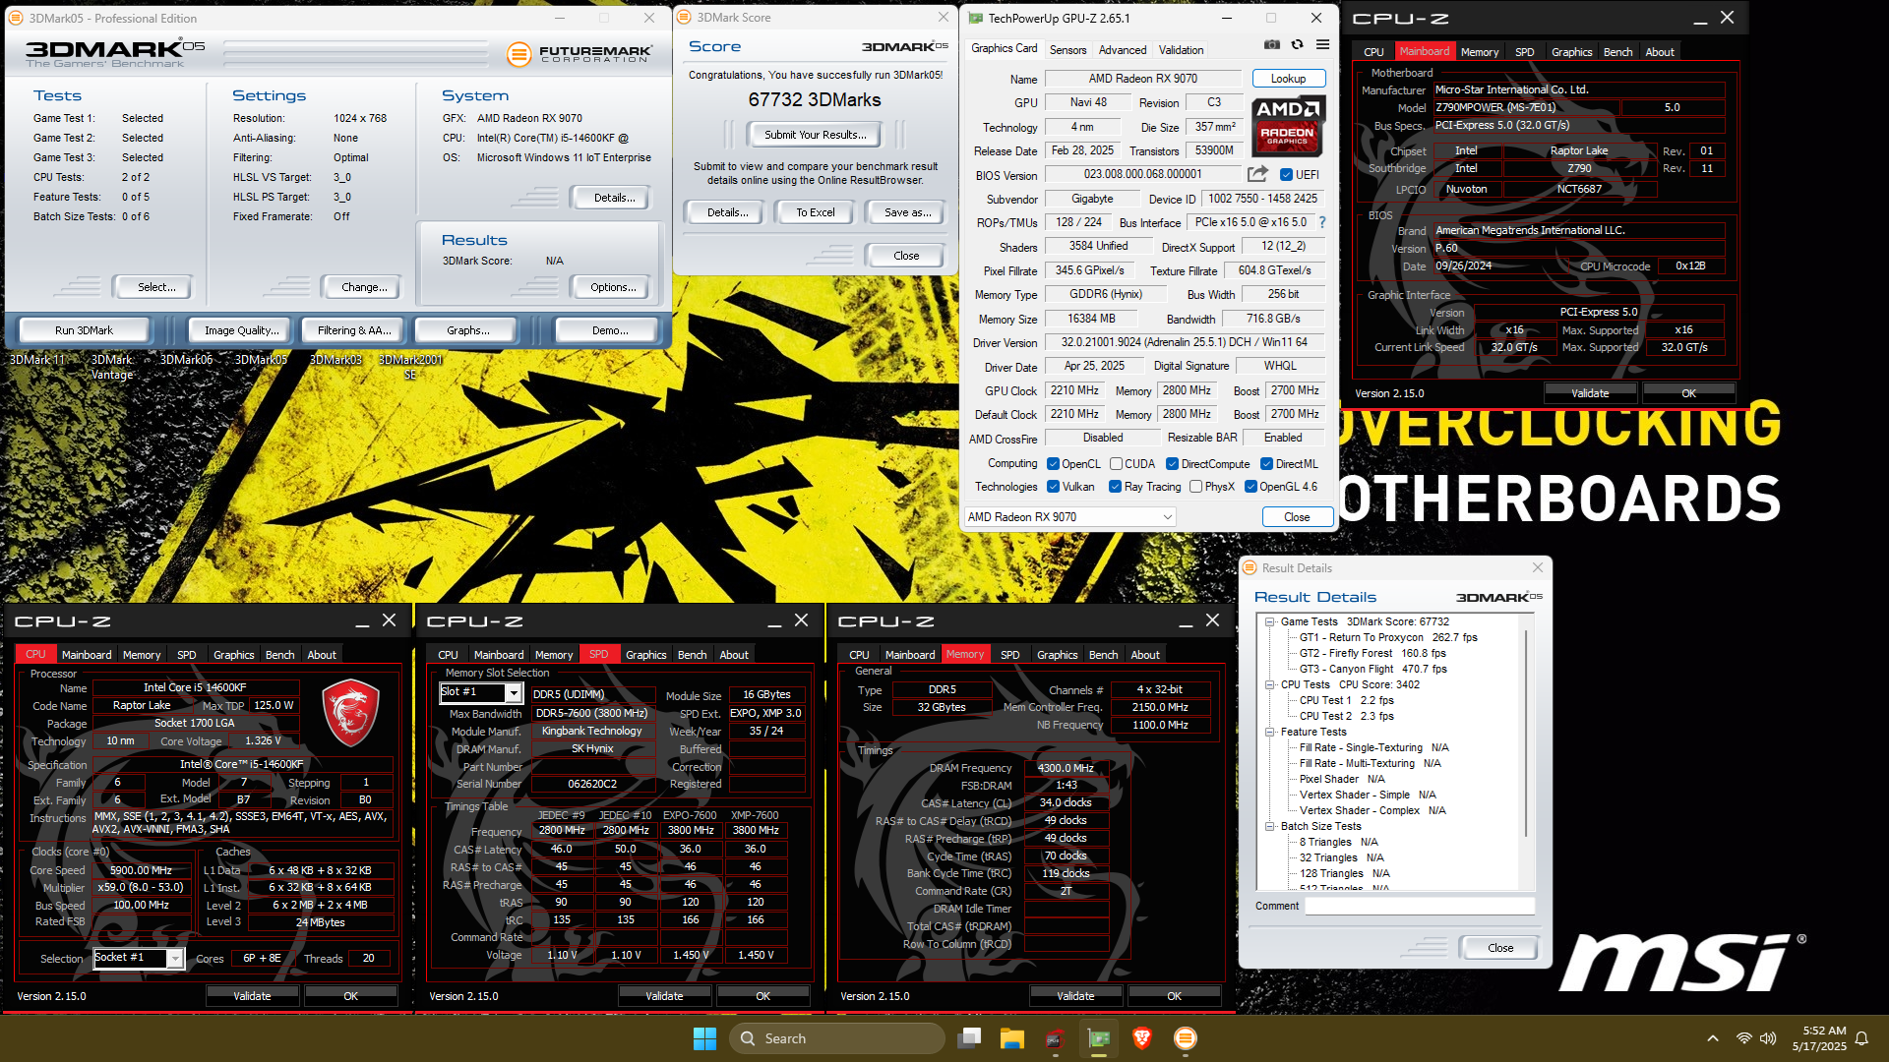
Task: Switch to the Advanced tab in GPU-Z
Action: (1123, 50)
